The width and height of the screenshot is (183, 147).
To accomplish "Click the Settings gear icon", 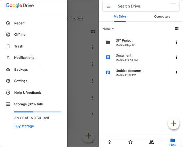I will tap(8, 81).
